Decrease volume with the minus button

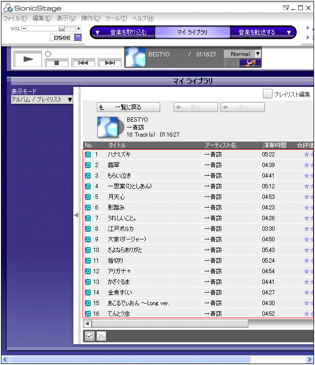tap(24, 28)
